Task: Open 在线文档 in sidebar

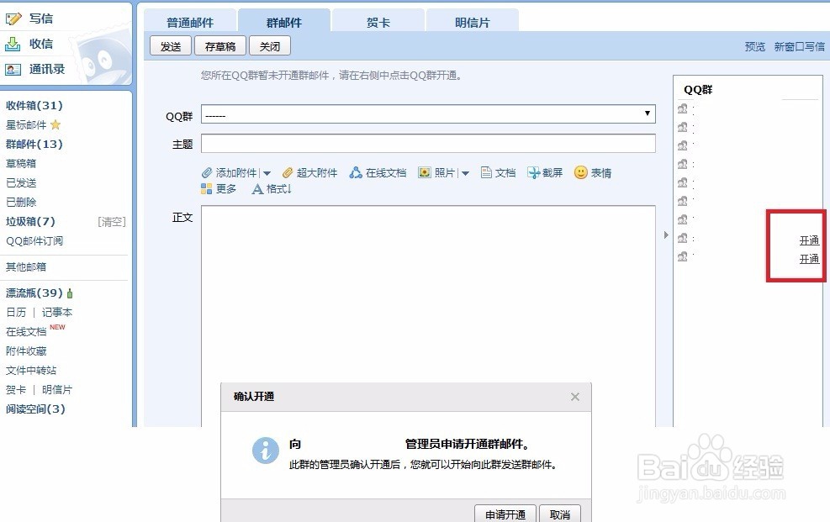Action: 26,331
